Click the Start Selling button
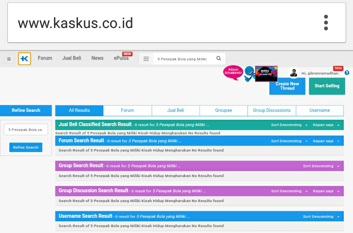The height and width of the screenshot is (233, 353). pyautogui.click(x=327, y=86)
